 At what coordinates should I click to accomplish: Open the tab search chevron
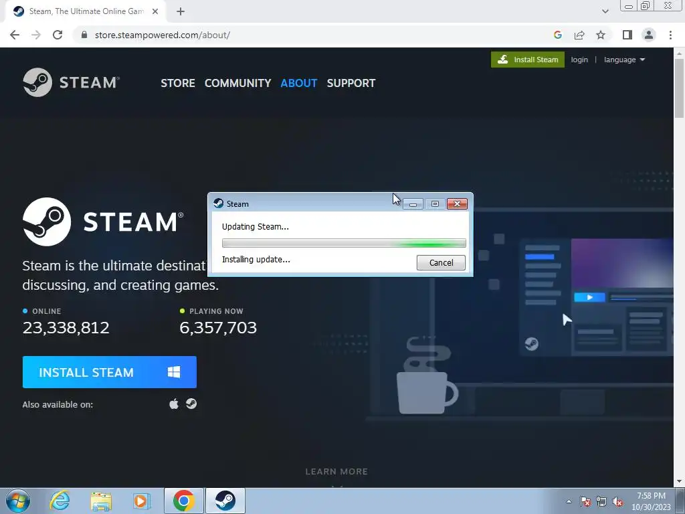click(x=605, y=11)
